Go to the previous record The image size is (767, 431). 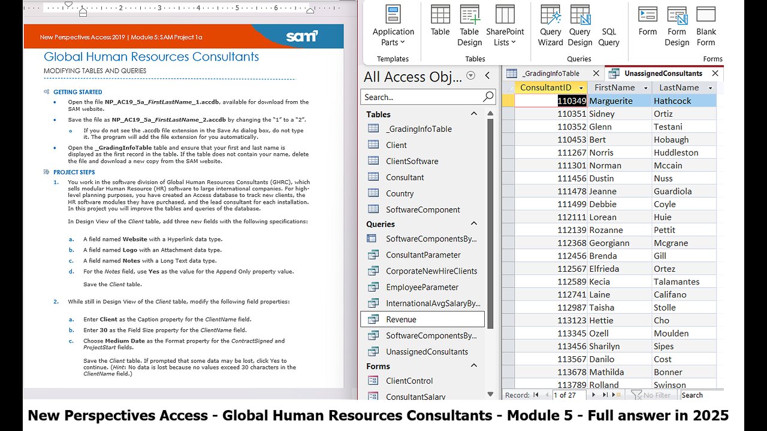546,395
